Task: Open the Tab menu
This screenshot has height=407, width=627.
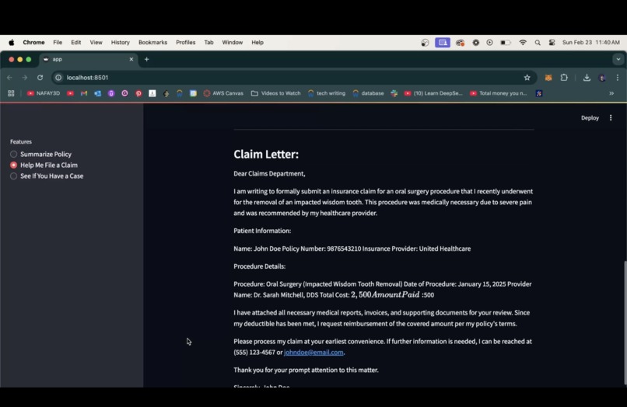Action: pos(208,43)
